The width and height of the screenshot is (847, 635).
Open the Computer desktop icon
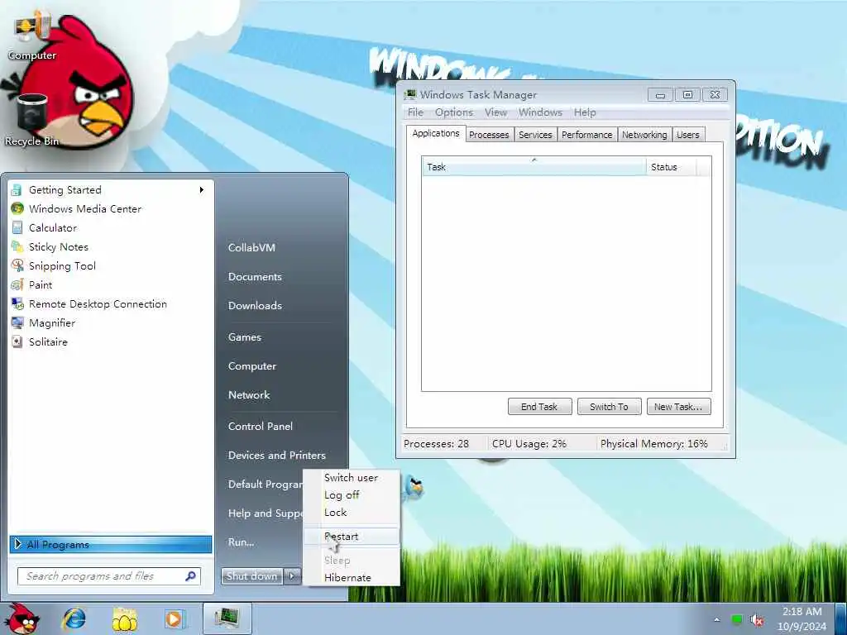[32, 35]
